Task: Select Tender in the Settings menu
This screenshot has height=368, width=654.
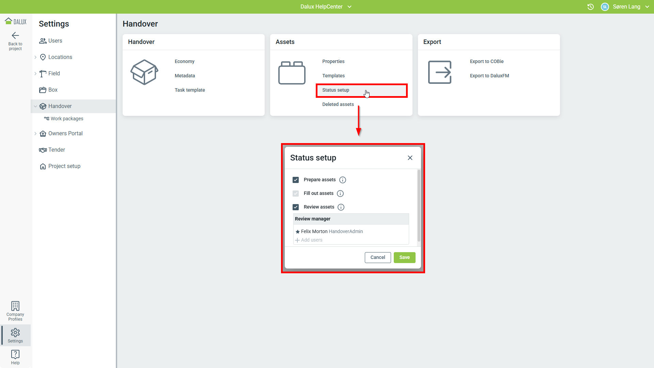Action: (x=57, y=150)
